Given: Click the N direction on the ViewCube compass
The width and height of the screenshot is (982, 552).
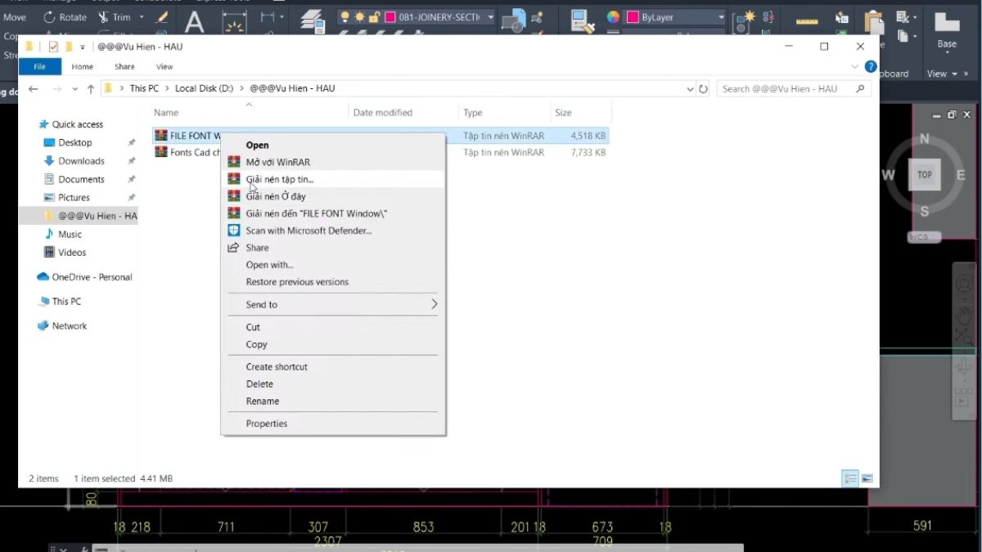Looking at the screenshot, I should [925, 139].
